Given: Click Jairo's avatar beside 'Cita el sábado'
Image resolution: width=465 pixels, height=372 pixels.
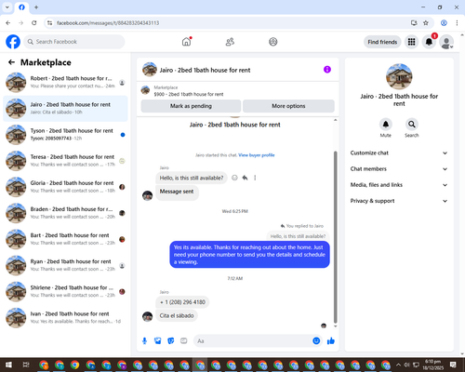Looking at the screenshot, I should click(x=147, y=316).
